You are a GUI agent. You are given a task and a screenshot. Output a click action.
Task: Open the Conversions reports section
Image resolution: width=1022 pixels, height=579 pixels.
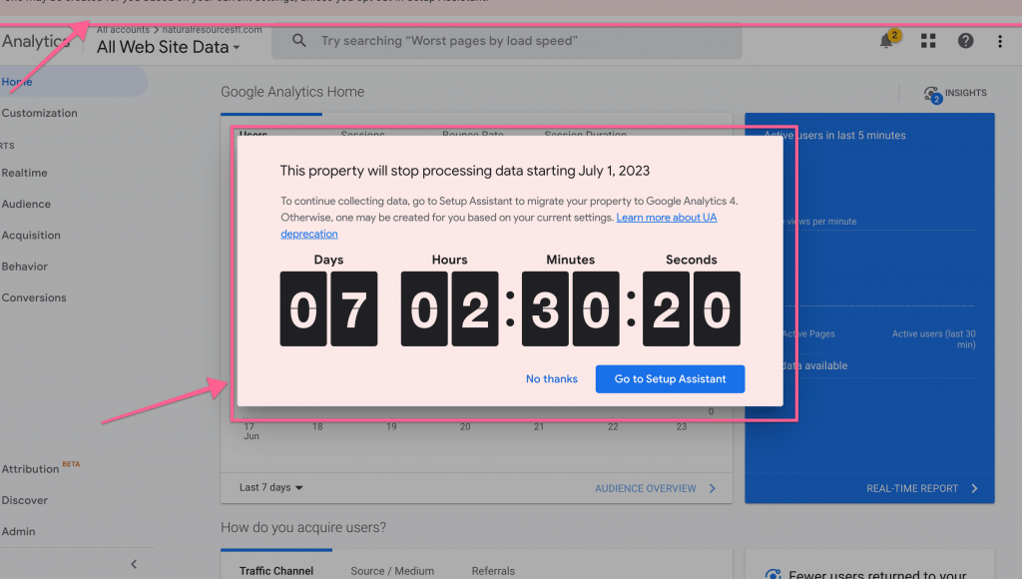34,297
